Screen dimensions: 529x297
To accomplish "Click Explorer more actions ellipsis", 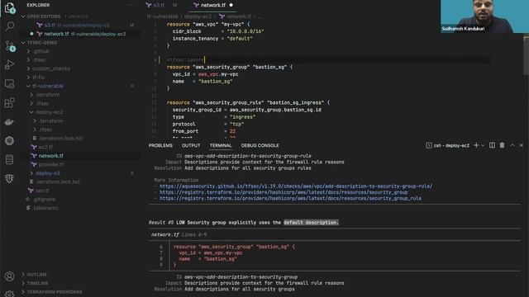I will point(131,5).
